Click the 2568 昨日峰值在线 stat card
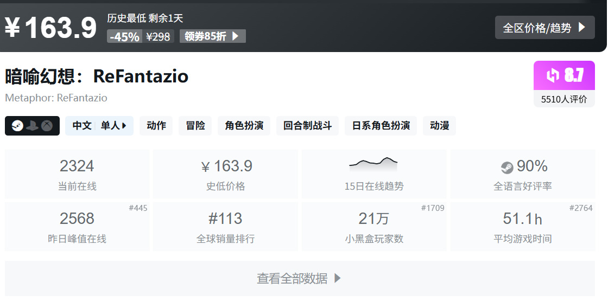 77,227
